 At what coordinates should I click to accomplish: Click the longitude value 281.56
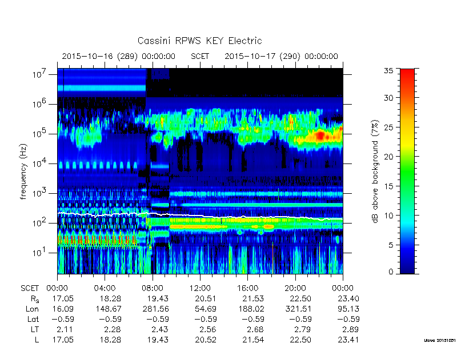(156, 309)
